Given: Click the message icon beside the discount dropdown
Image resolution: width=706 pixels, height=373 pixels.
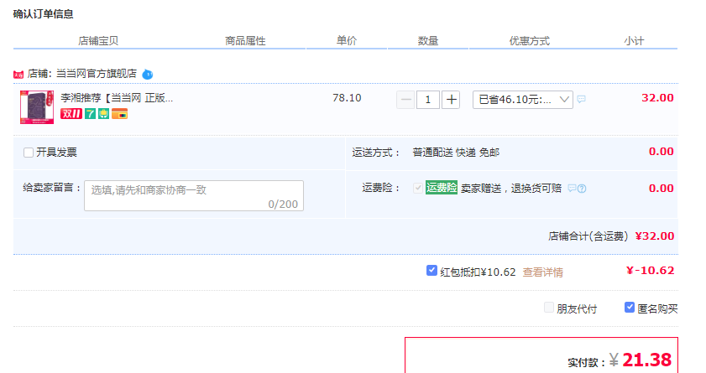Looking at the screenshot, I should pos(581,99).
